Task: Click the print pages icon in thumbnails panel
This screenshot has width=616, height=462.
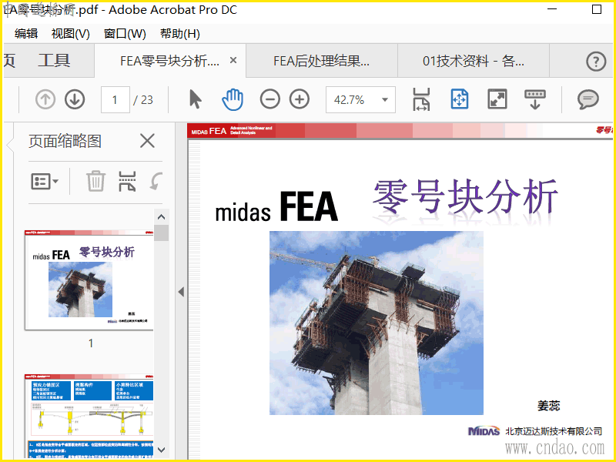Action: (x=127, y=181)
